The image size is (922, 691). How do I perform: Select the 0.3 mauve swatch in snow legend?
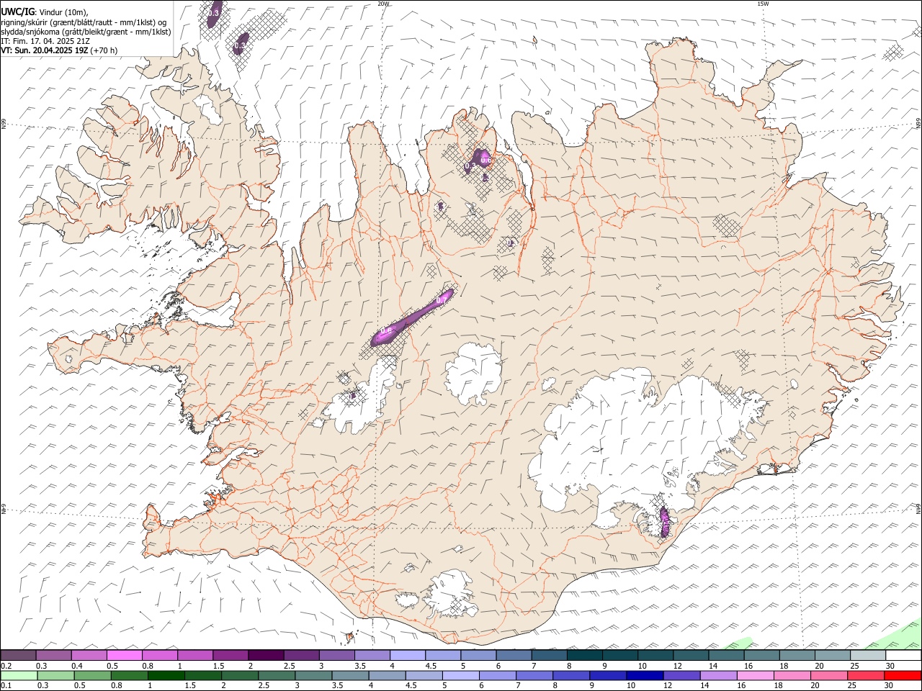pyautogui.click(x=53, y=655)
